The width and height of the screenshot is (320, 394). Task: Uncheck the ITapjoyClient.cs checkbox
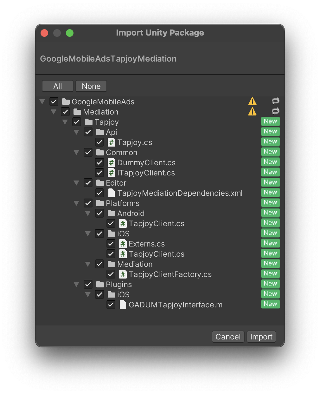point(99,173)
